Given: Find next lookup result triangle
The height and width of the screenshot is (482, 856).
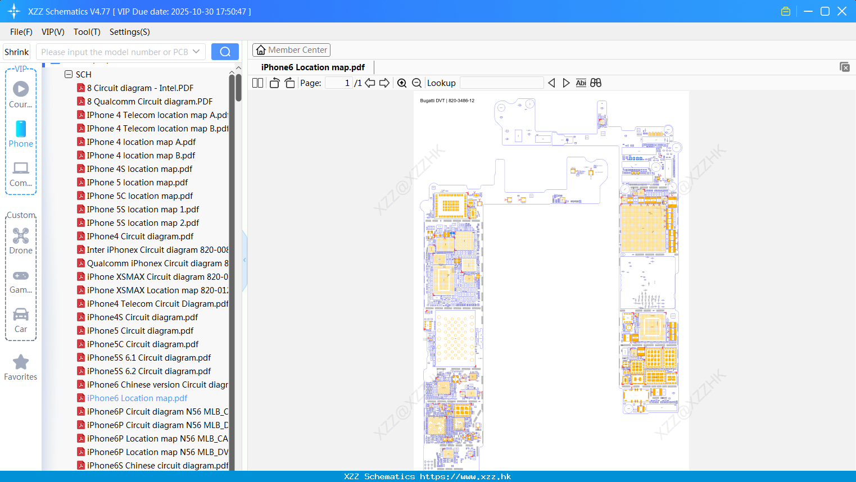Looking at the screenshot, I should click(x=566, y=83).
